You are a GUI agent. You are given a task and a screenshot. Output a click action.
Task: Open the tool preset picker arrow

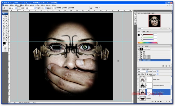(x=6, y=8)
